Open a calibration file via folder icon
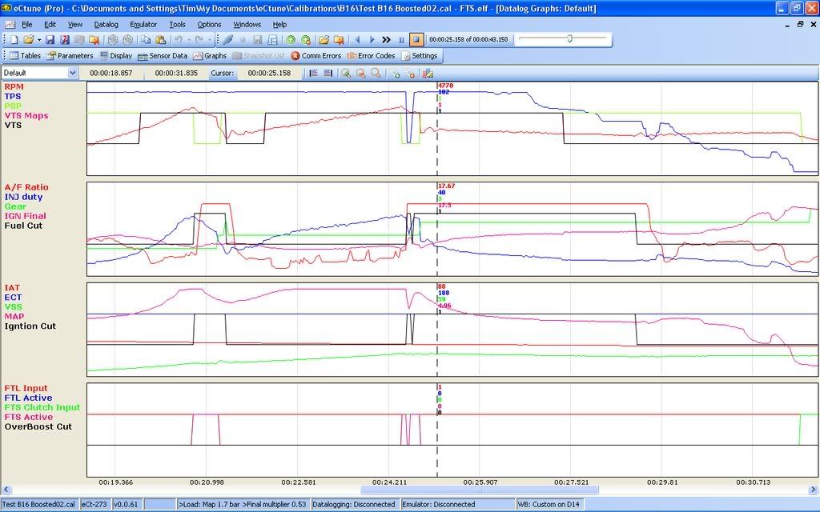The height and width of the screenshot is (512, 820). (28, 40)
